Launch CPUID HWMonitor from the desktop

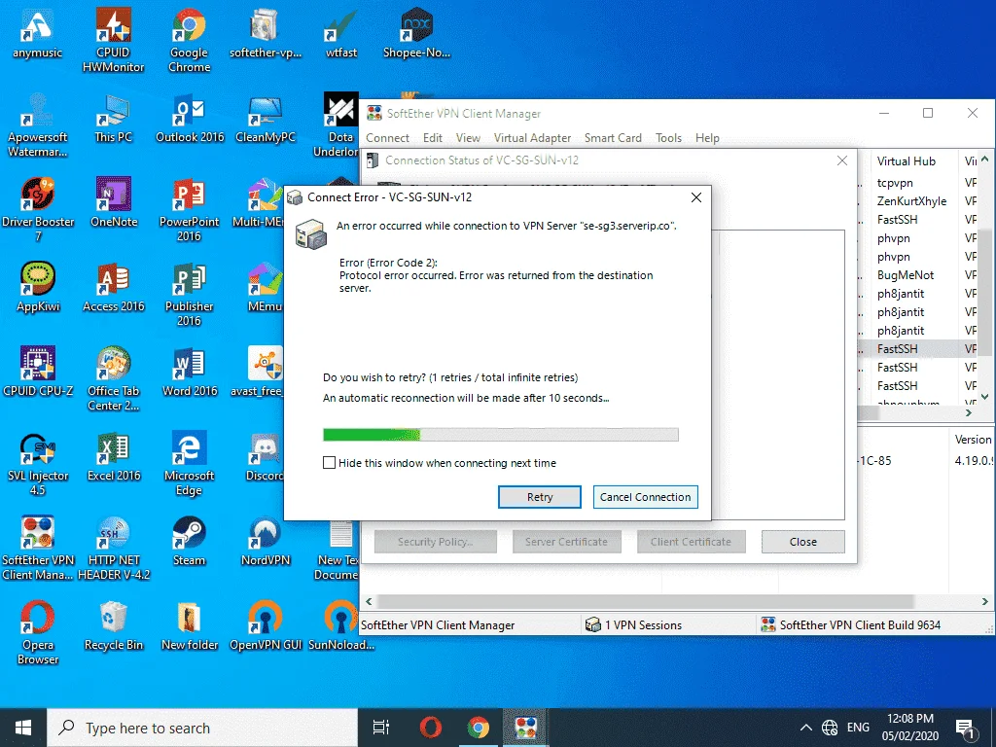pyautogui.click(x=113, y=41)
